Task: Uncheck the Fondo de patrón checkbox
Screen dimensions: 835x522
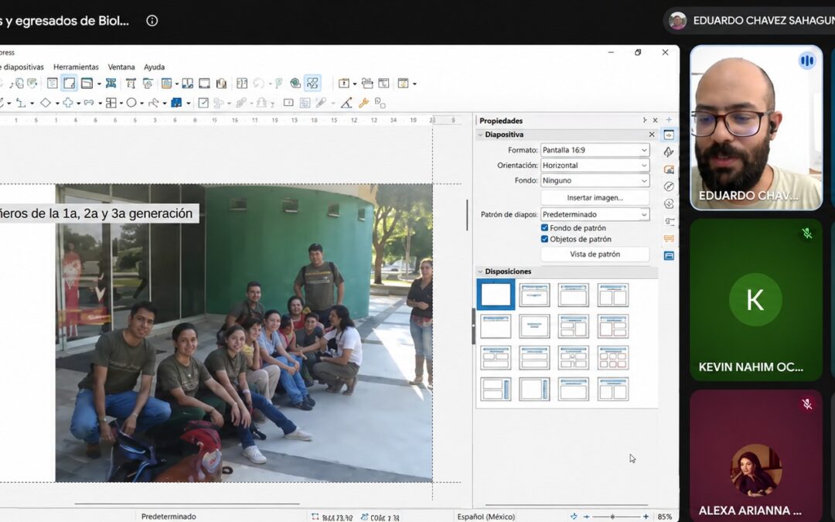Action: click(544, 227)
